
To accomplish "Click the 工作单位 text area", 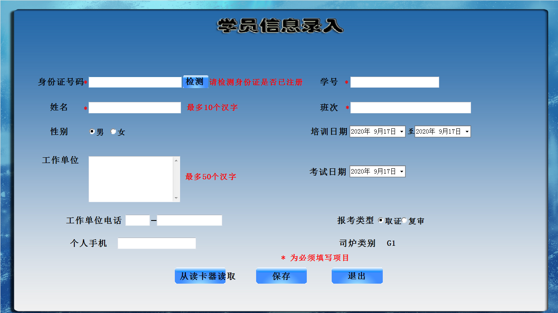I will click(131, 179).
